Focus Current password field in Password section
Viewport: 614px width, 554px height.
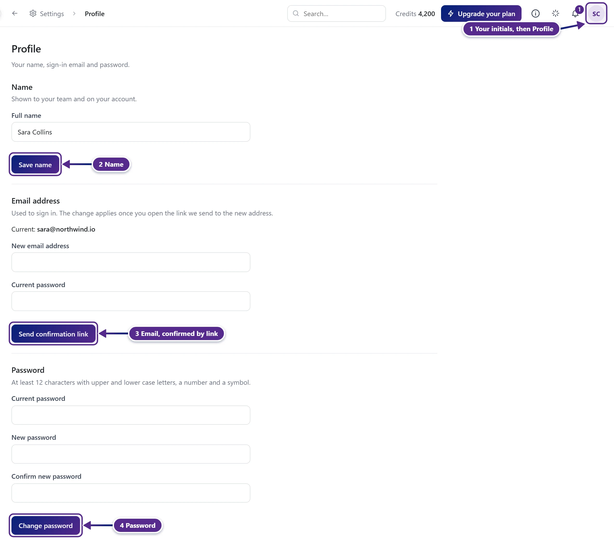[131, 415]
